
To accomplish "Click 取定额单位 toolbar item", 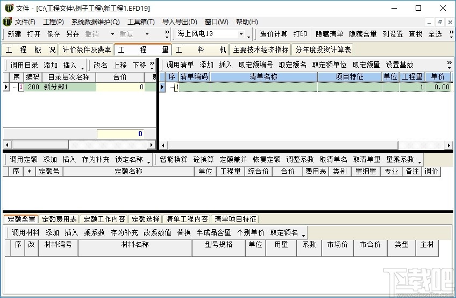I will coord(330,65).
